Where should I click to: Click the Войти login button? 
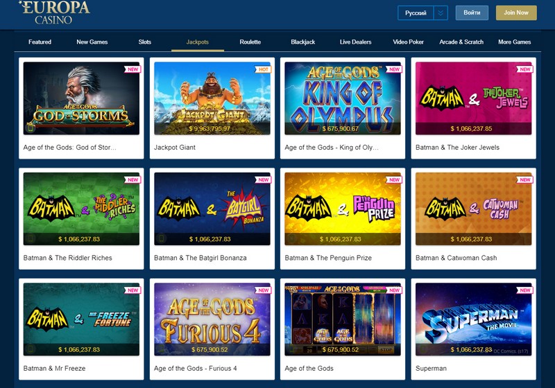coord(472,12)
